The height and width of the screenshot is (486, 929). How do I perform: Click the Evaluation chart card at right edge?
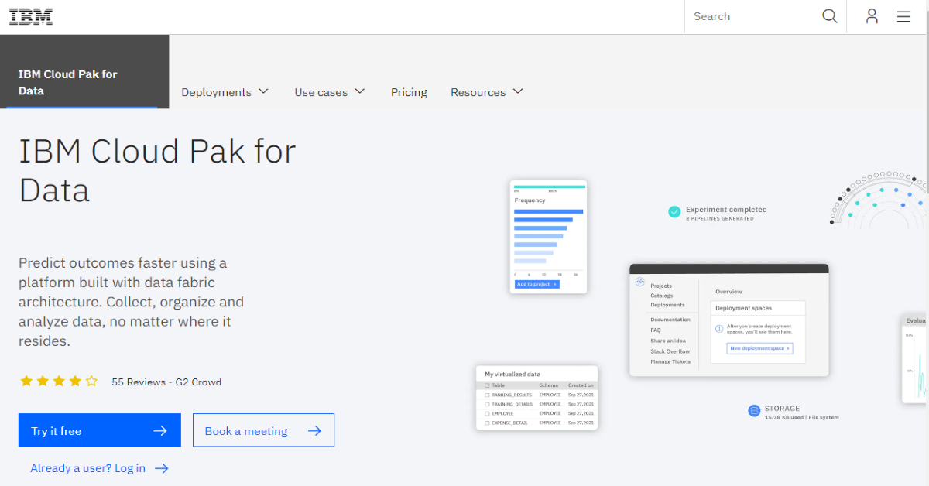click(915, 358)
